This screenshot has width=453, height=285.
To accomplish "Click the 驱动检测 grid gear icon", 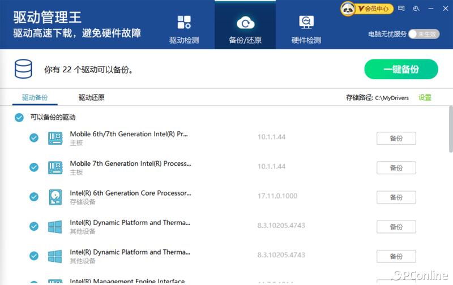I will coord(184,22).
